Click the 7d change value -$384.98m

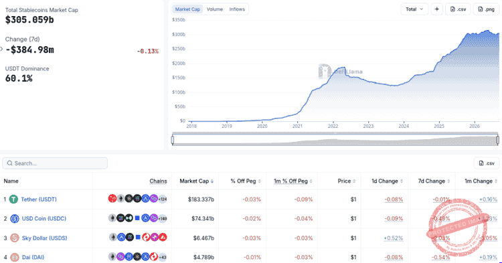pos(29,50)
